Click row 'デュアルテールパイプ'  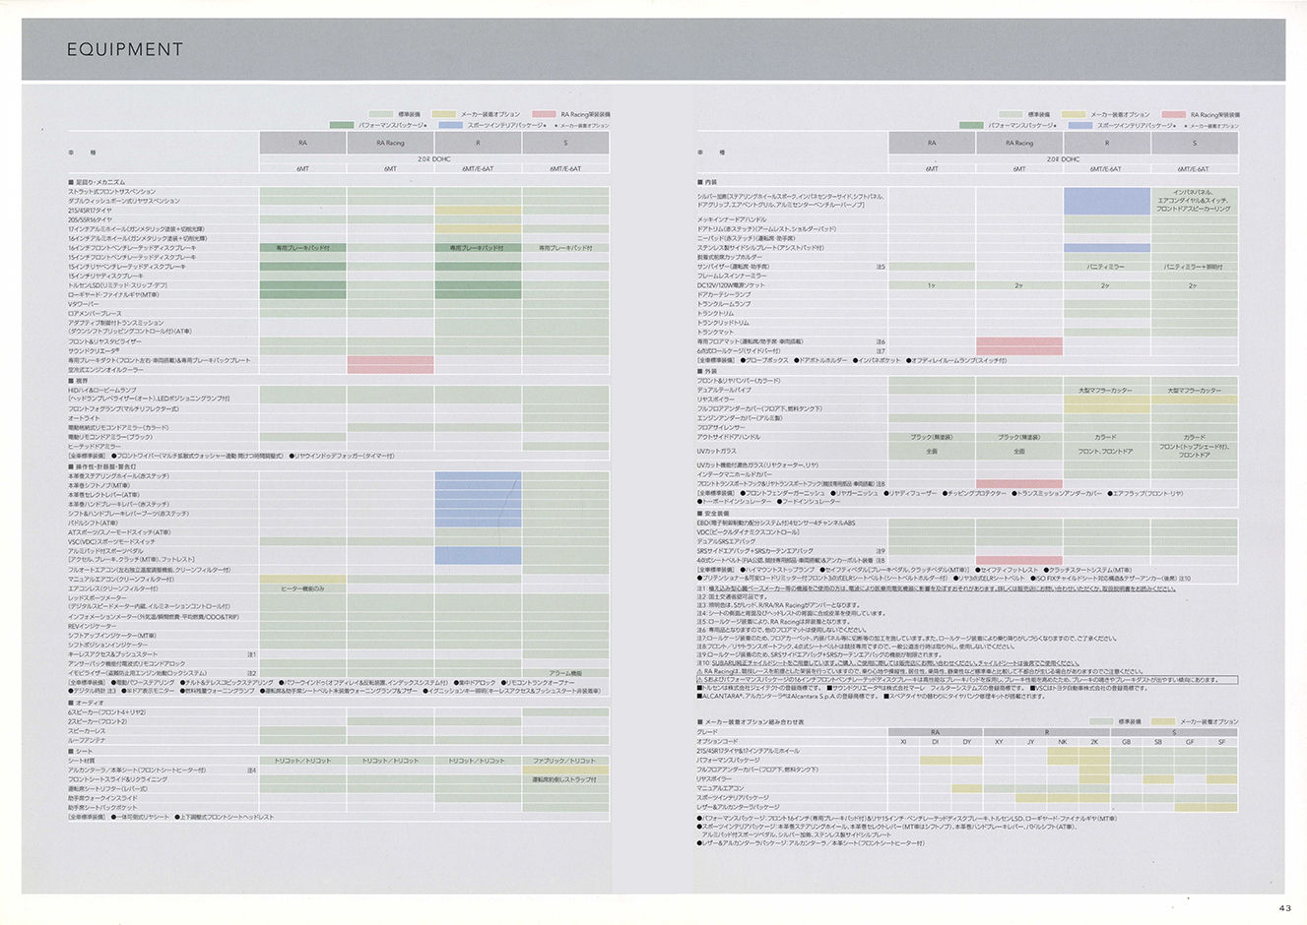tap(967, 390)
